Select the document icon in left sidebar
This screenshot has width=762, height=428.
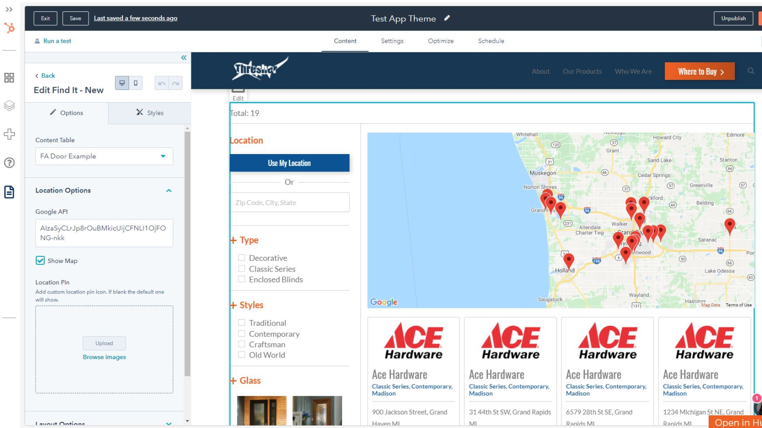tap(9, 192)
